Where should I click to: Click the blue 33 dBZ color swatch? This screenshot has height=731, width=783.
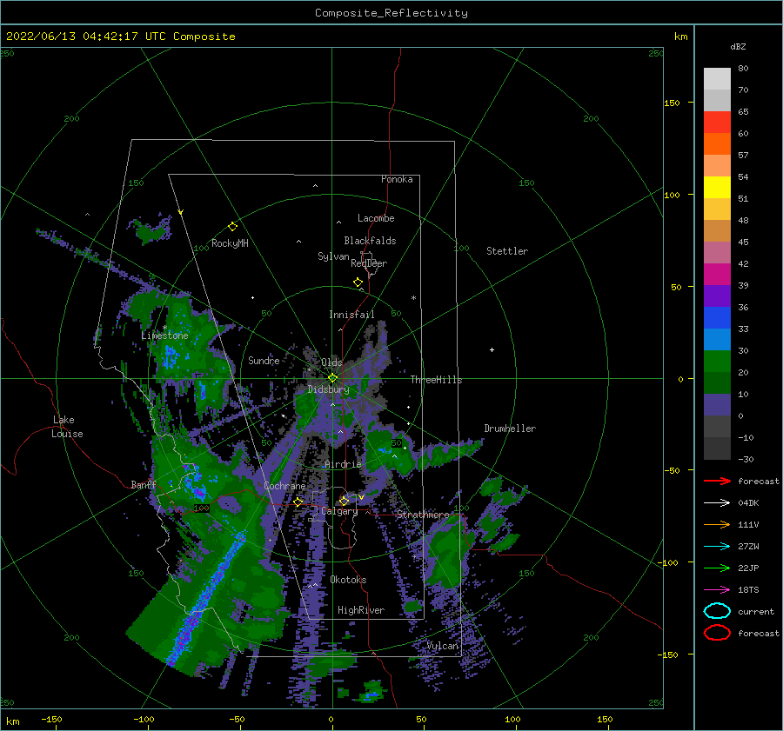point(717,317)
